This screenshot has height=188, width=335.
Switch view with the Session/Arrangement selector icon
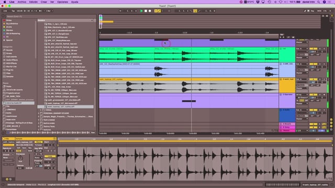(x=332, y=16)
